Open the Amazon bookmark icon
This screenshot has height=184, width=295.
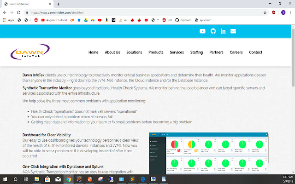coord(106,20)
